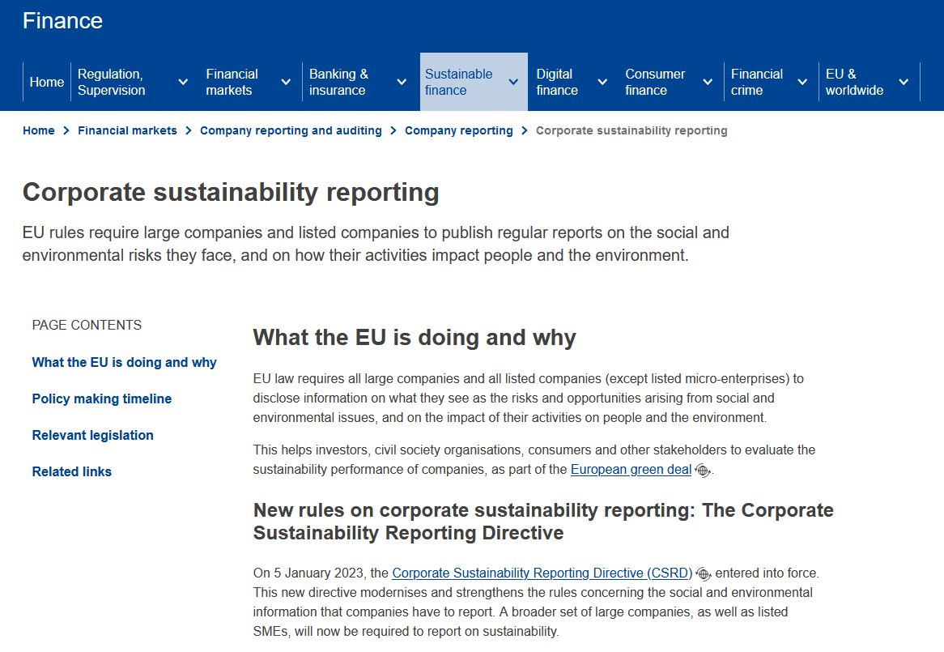Open the Sustainable finance nav item
Viewport: 944px width, 652px height.
(458, 82)
